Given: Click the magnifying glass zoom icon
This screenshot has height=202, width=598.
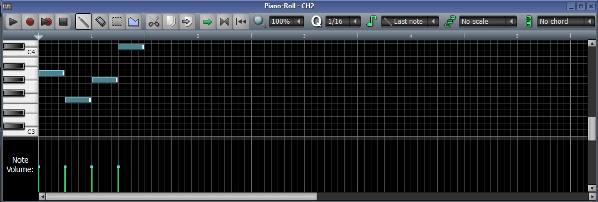Looking at the screenshot, I should click(x=260, y=22).
